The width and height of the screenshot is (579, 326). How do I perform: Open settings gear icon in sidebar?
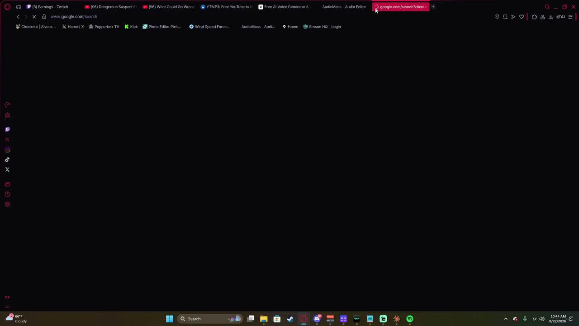(7, 204)
